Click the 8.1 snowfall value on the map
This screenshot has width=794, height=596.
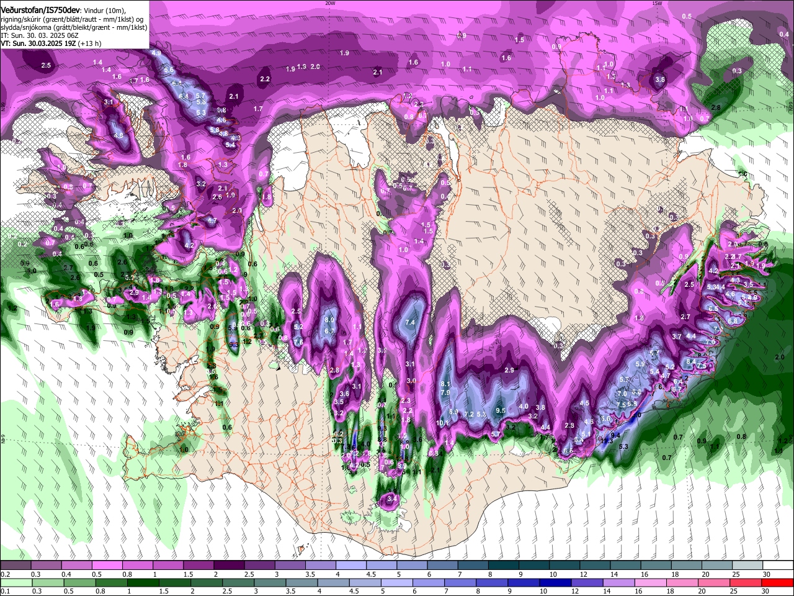445,384
